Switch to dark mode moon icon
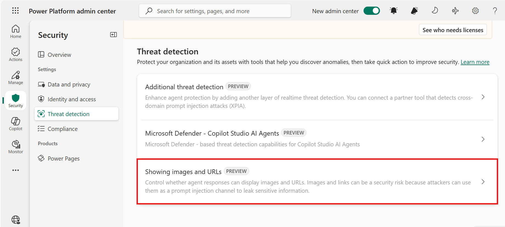Screen dimensions: 505x227 click(435, 11)
